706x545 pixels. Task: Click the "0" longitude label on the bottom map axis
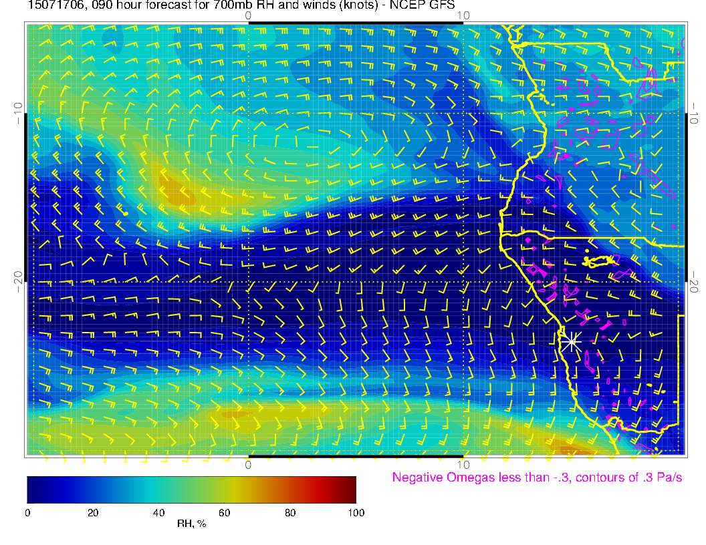click(248, 464)
